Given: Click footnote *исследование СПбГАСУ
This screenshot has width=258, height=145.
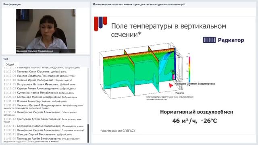Looking at the screenshot, I should point(118,130).
